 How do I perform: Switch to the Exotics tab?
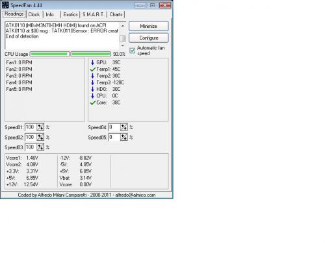[x=70, y=14]
